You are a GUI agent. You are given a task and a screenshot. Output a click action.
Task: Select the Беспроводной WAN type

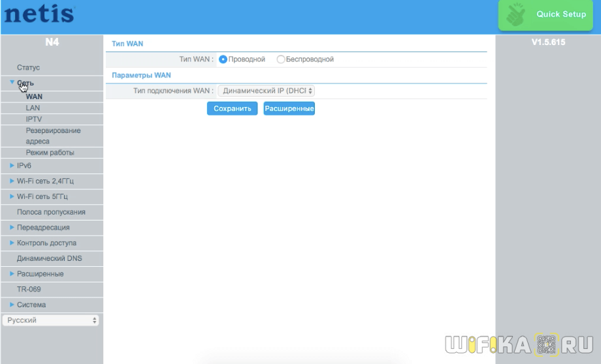pos(281,59)
